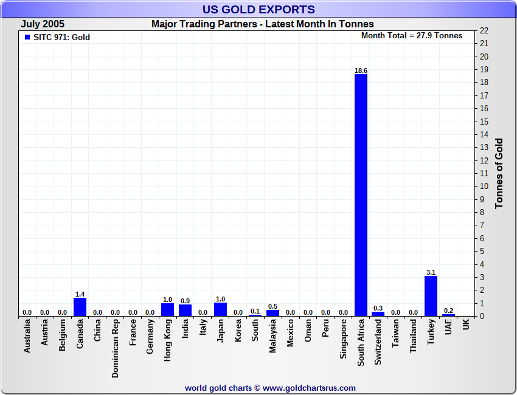Click the blue SITC 971 Gold legend square
The height and width of the screenshot is (395, 517).
click(x=27, y=37)
